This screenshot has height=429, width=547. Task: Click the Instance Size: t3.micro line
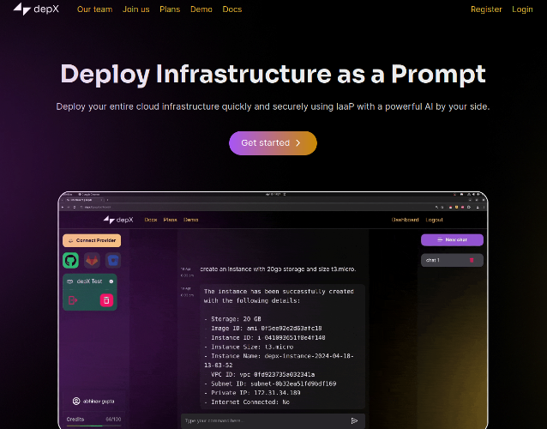tap(249, 347)
